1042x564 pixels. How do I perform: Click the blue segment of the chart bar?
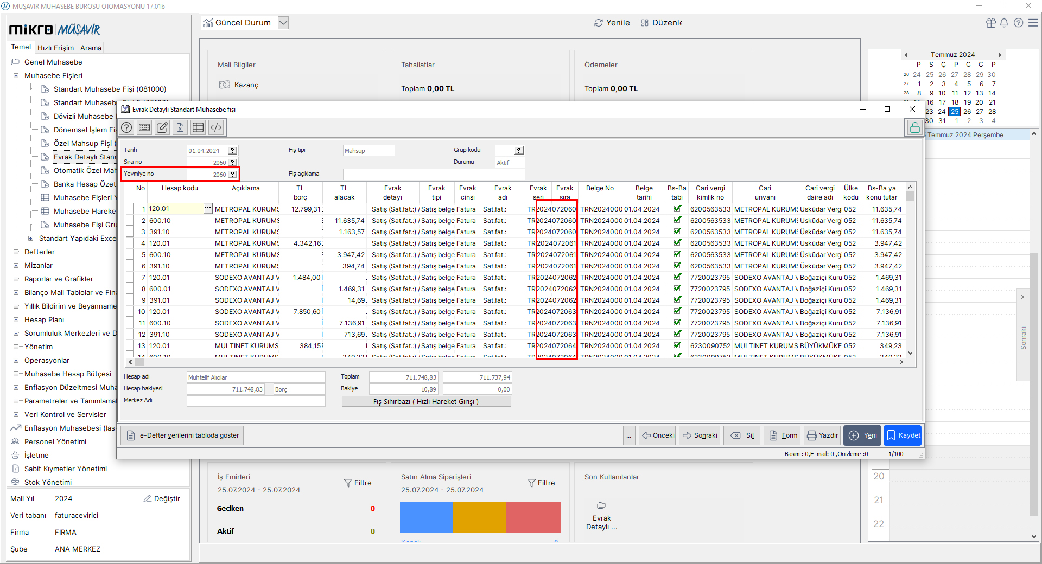[426, 517]
